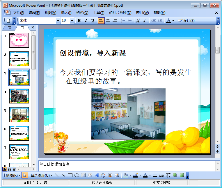Viewport: 222px width, 188px height.
Task: Choose line style
Action: 155,176
